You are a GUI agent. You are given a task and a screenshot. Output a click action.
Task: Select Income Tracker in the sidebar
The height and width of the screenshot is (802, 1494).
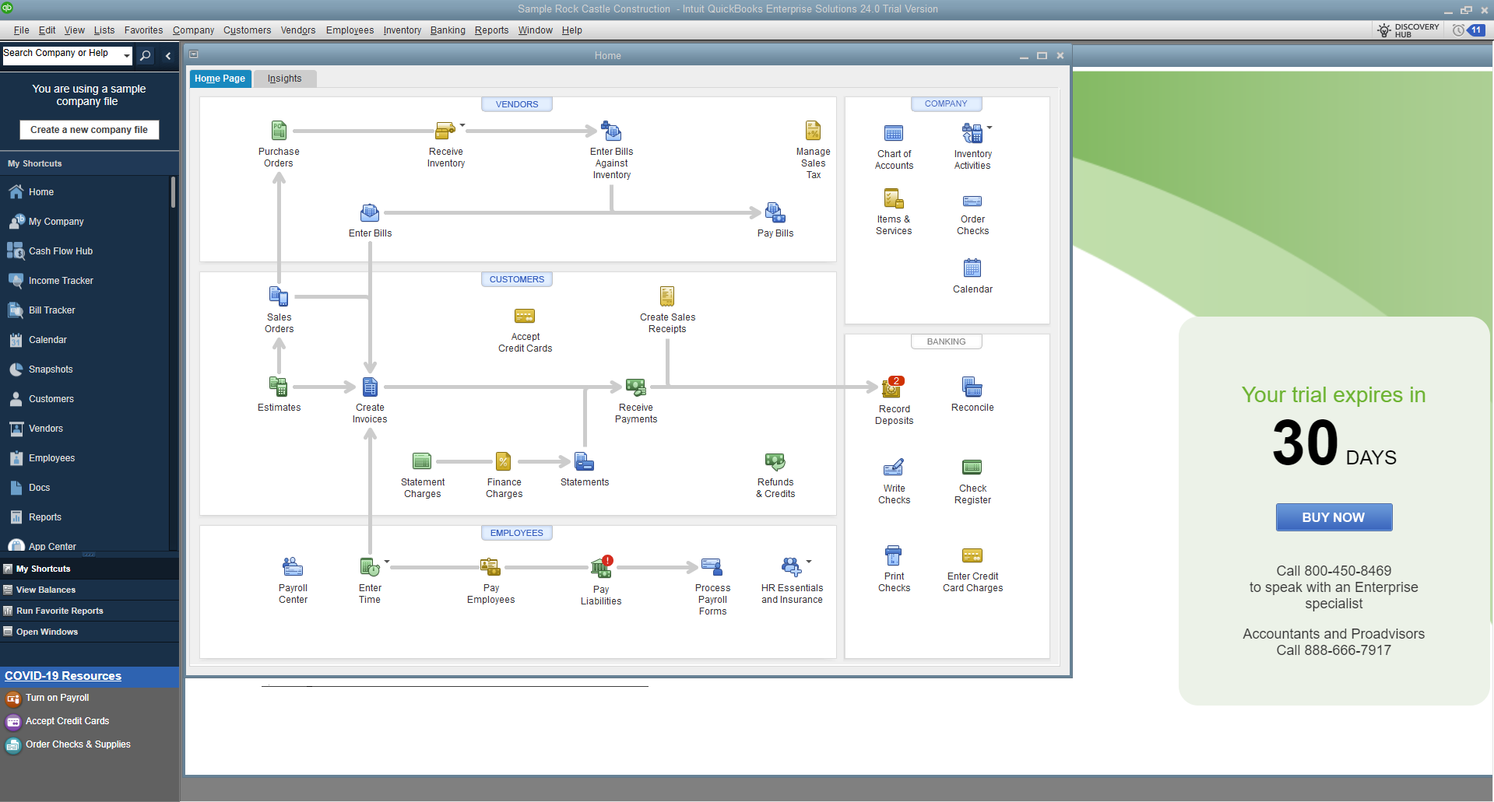60,280
